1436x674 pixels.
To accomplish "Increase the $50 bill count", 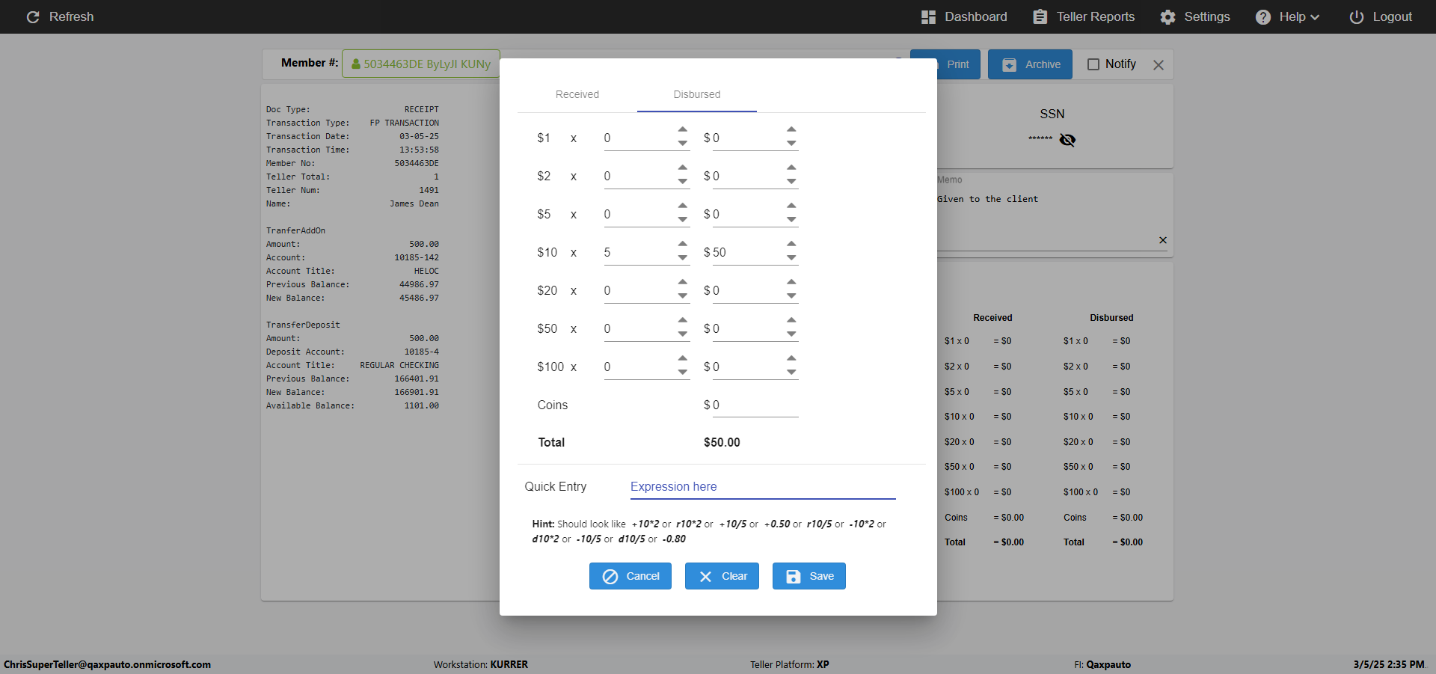I will [x=683, y=321].
